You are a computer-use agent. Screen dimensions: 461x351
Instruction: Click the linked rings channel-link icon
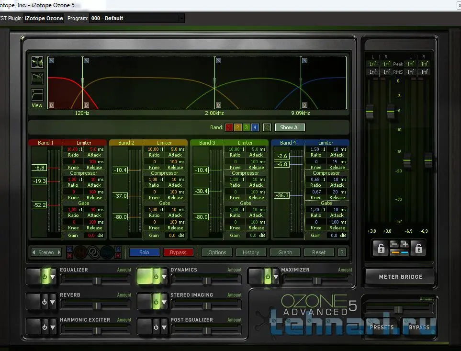point(94,252)
